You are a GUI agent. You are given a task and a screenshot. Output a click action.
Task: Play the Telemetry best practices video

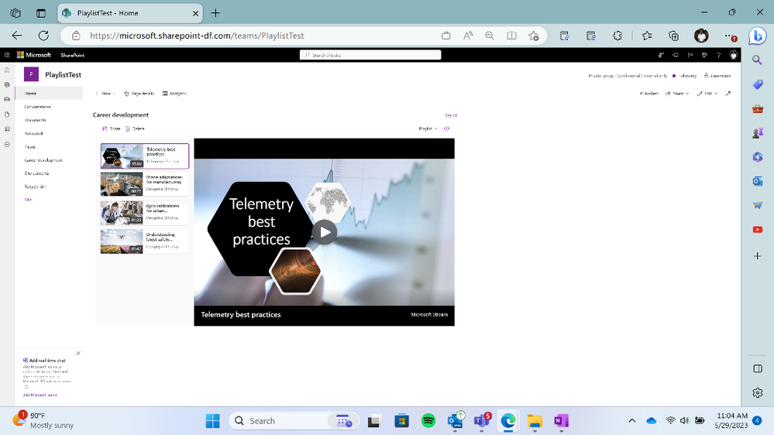325,231
